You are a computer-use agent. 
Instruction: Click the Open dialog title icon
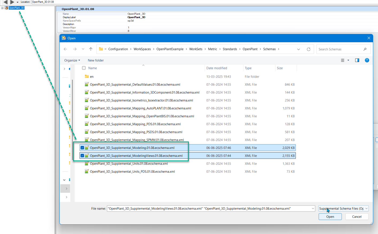[x=64, y=38]
